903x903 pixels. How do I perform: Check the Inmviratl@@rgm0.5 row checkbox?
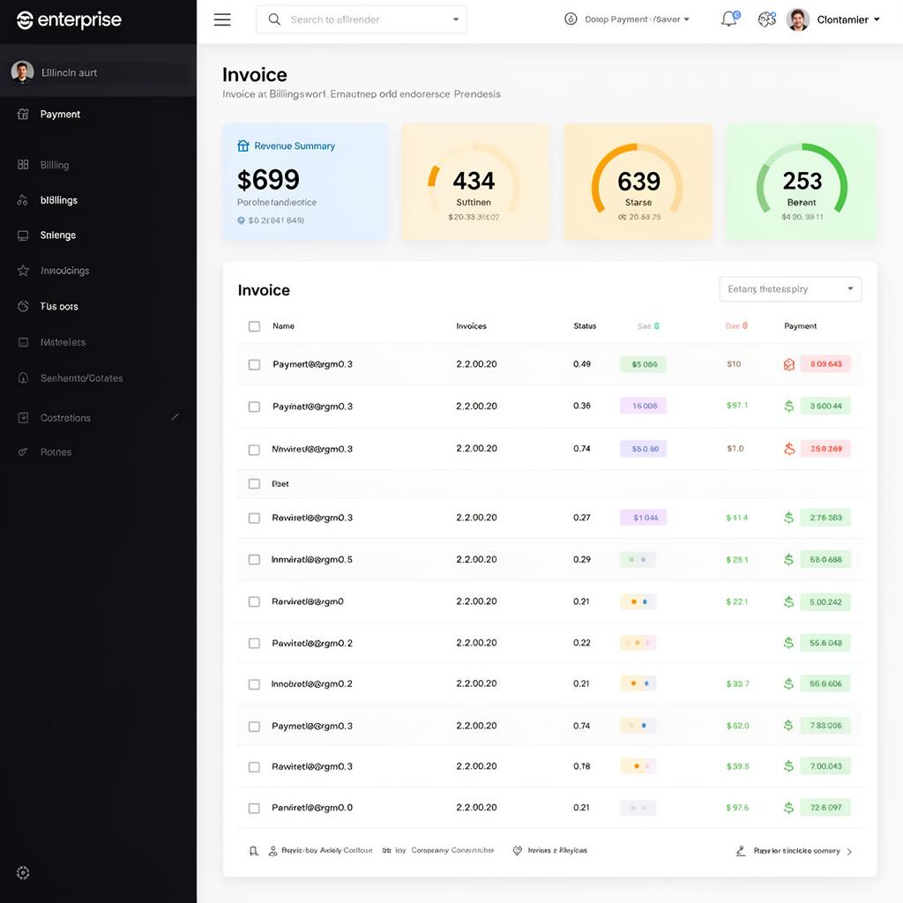pyautogui.click(x=254, y=560)
